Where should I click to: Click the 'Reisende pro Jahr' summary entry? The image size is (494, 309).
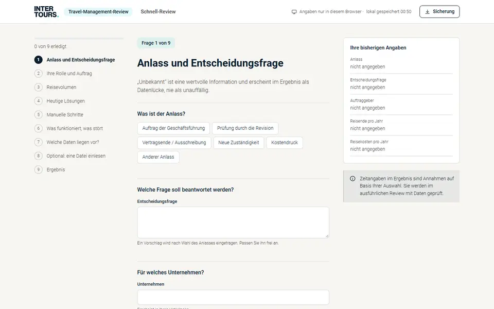pos(401,125)
